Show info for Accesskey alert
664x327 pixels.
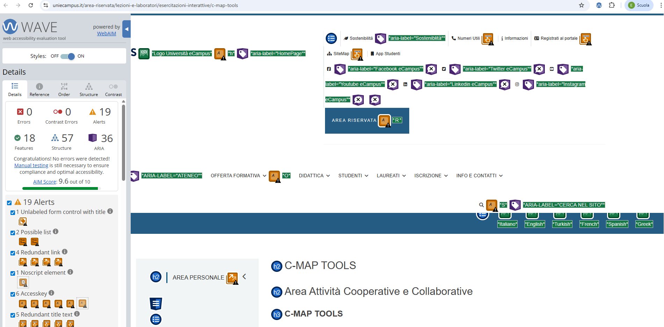click(51, 293)
